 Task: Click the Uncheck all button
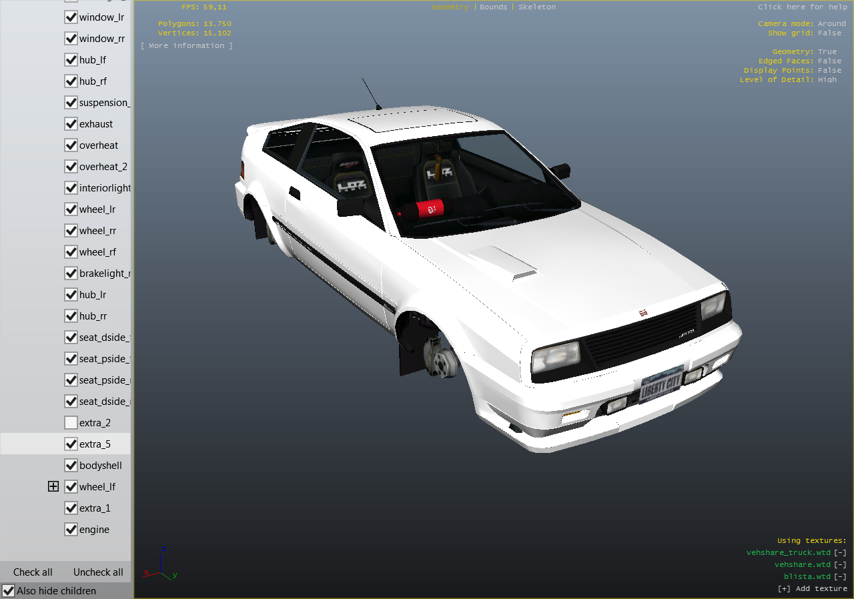98,572
